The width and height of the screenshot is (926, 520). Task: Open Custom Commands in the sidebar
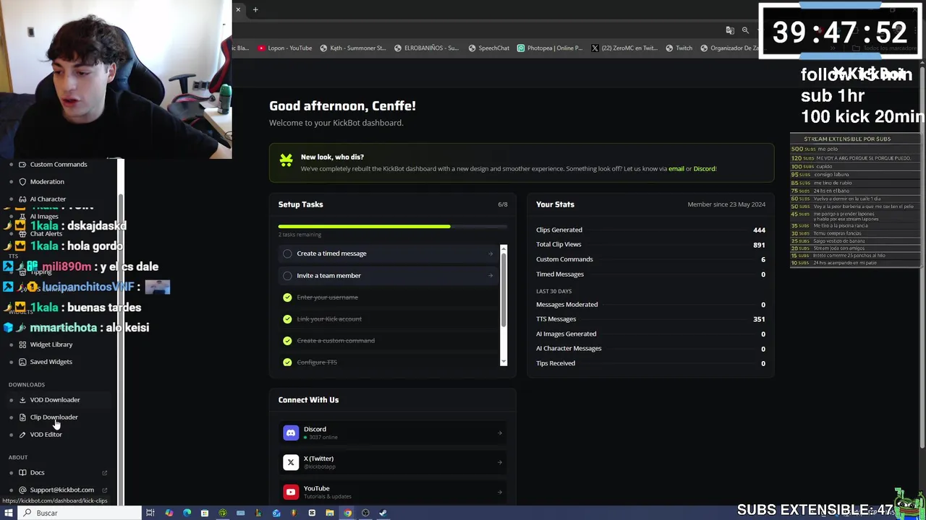pos(58,164)
